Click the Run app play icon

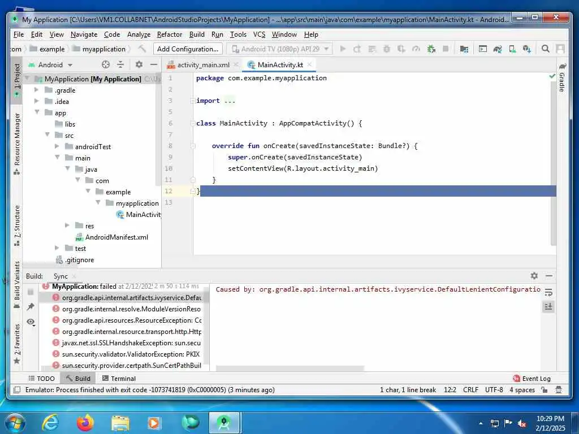click(343, 49)
